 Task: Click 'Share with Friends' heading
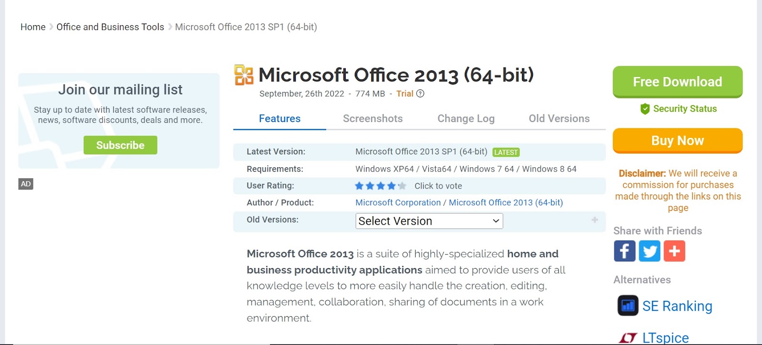pyautogui.click(x=658, y=231)
